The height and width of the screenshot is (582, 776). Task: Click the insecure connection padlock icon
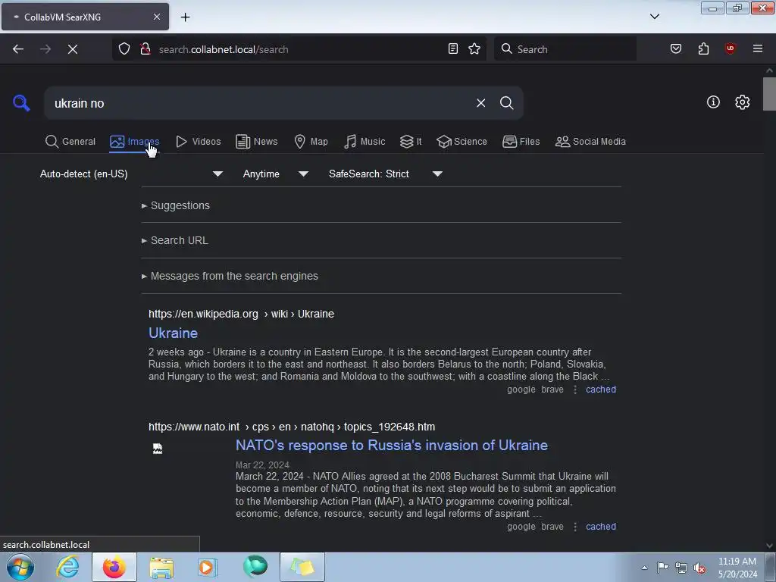click(x=145, y=49)
